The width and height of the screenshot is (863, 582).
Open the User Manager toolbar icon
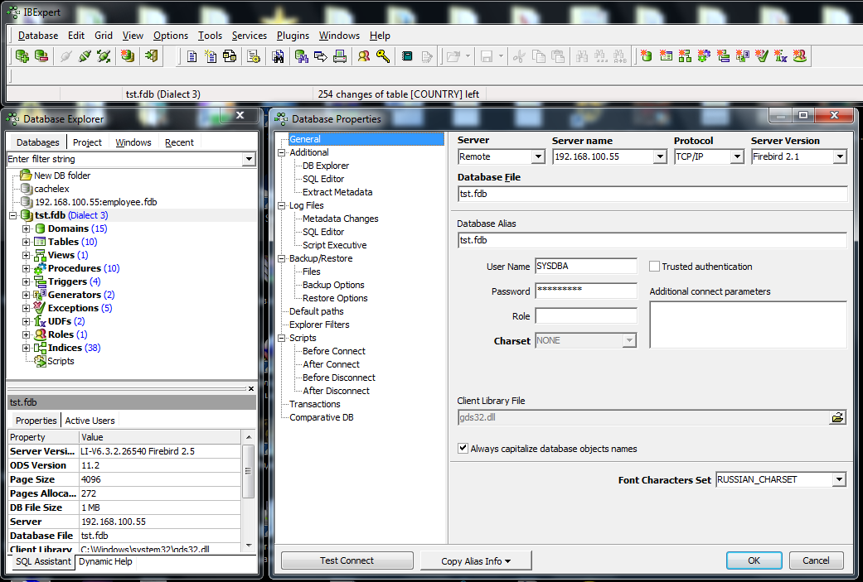[x=364, y=56]
